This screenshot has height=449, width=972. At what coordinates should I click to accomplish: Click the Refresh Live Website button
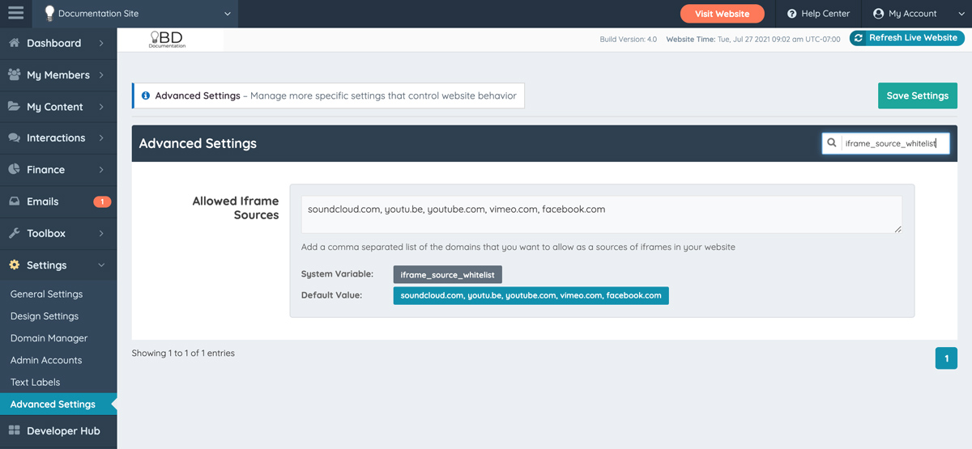click(x=906, y=38)
